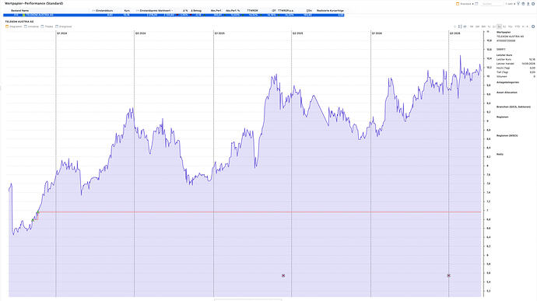Image resolution: width=537 pixels, height=301 pixels.
Task: Switch to the Ereignisse tab
Action: (x=64, y=26)
